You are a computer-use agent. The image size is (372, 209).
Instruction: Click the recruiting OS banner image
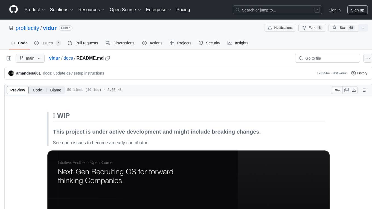pos(188,180)
